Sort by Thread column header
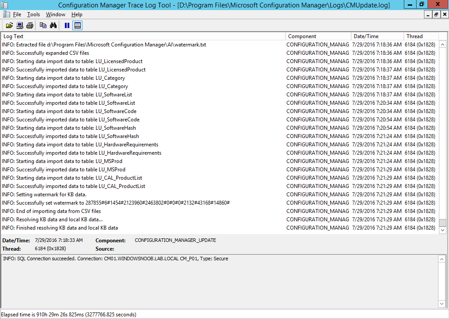This screenshot has height=319, width=449. [421, 36]
